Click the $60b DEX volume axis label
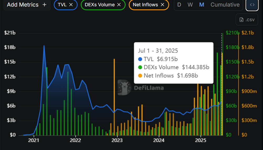263x150 pixels. (231, 106)
